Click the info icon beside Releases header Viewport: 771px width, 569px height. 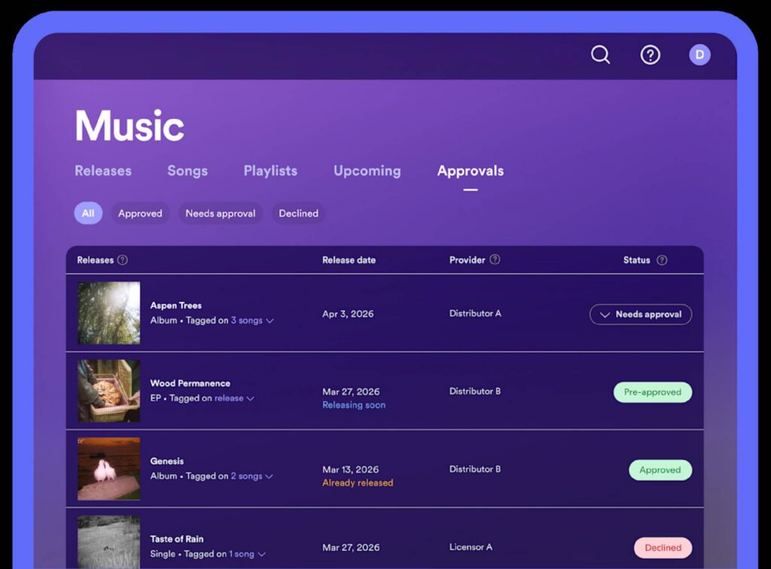click(x=123, y=260)
